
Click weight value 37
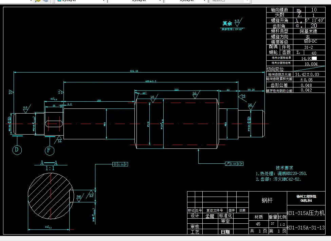tap(273, 224)
